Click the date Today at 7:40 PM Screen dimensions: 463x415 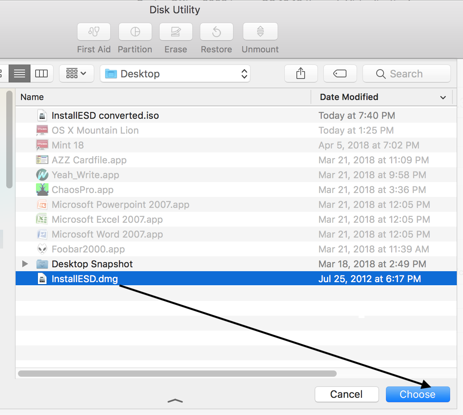[x=357, y=115]
